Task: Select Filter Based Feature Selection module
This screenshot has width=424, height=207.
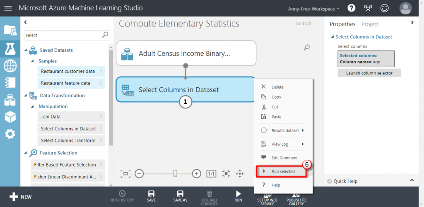Action: pos(67,165)
